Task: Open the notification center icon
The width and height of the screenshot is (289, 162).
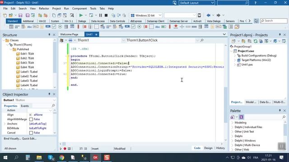Action: 281,157
